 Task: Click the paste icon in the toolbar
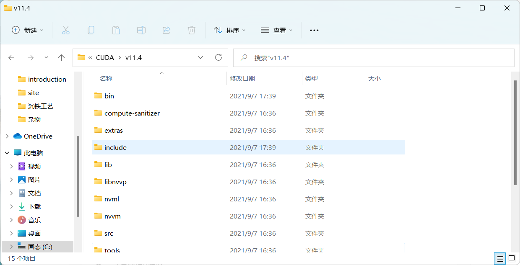(116, 30)
